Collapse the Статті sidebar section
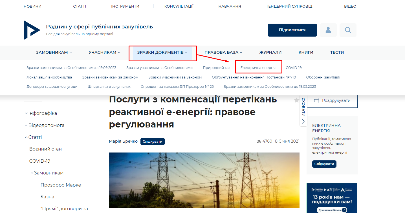This screenshot has height=213, width=405. (35, 137)
